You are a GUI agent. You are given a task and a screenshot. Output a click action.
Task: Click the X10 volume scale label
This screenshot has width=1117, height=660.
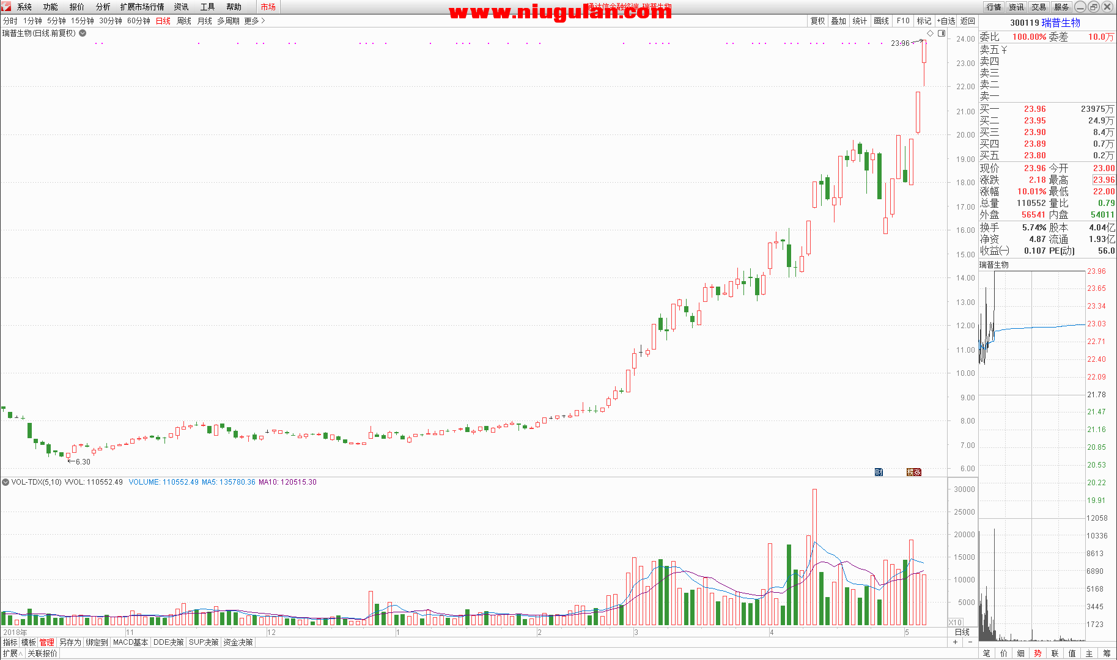coord(955,622)
